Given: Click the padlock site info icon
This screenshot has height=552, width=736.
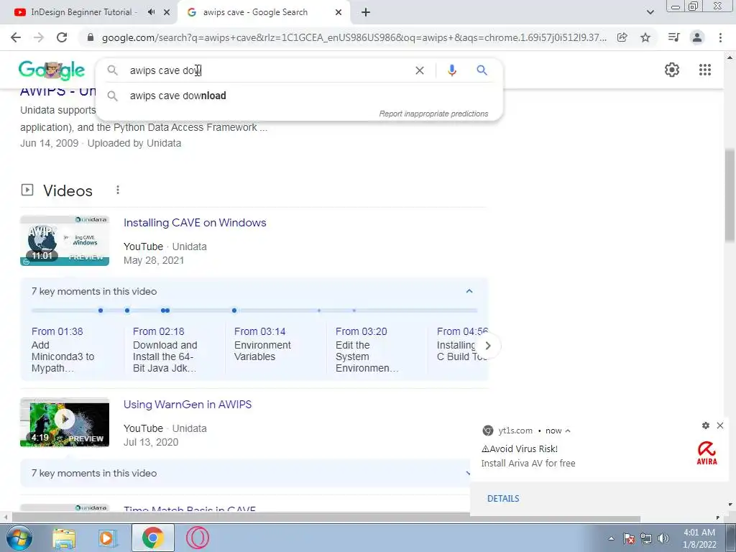Looking at the screenshot, I should point(91,37).
